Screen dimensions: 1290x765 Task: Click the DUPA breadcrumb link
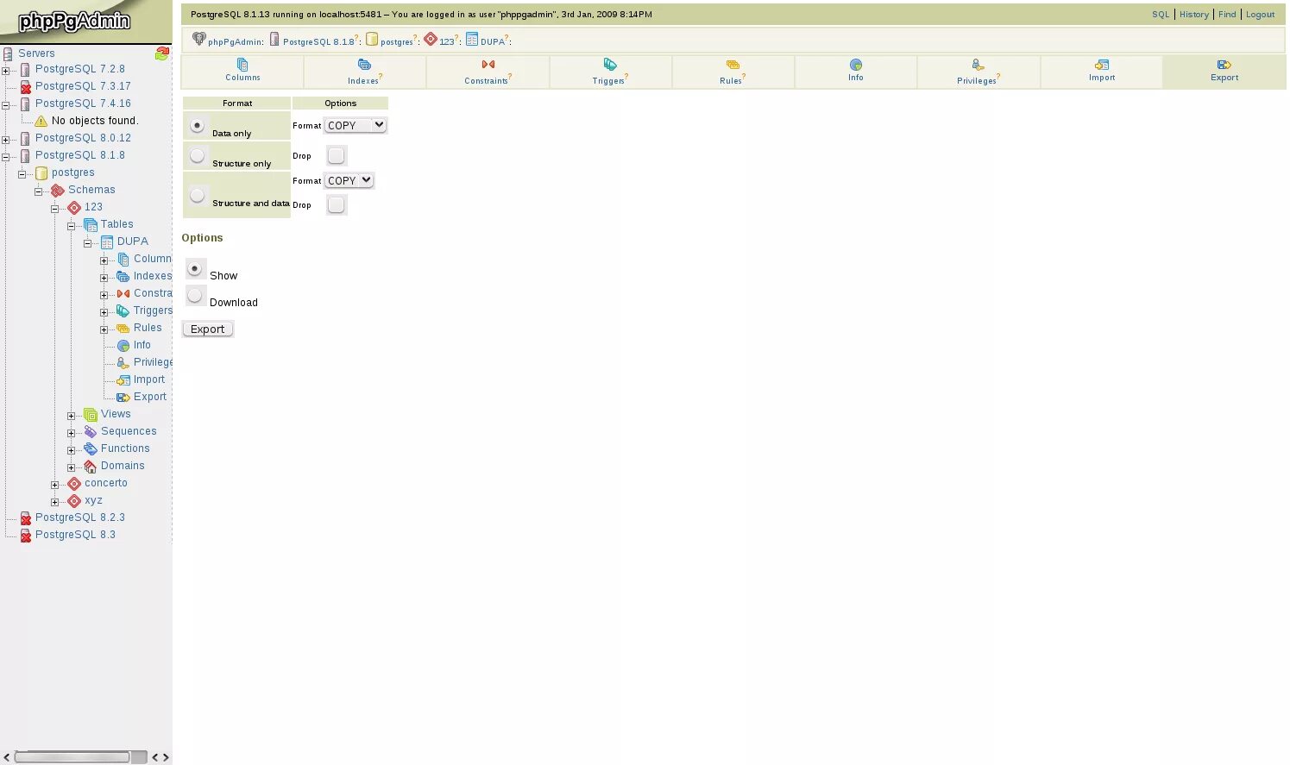(x=492, y=41)
